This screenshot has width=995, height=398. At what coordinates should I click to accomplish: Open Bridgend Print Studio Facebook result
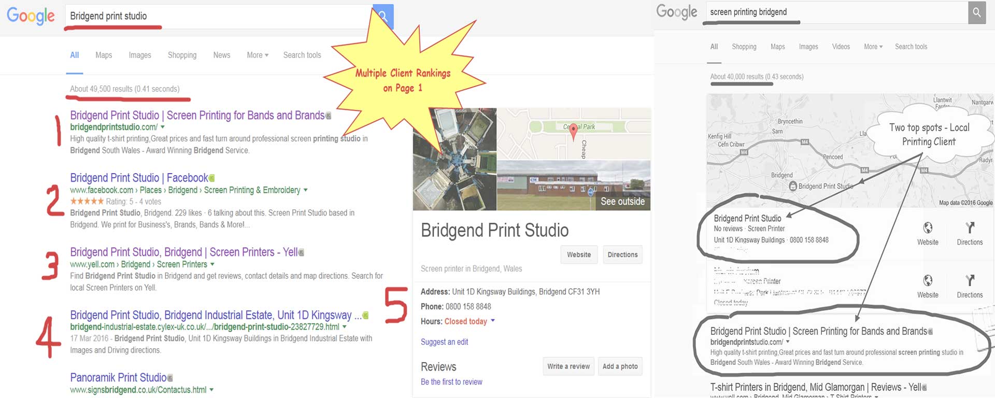point(139,178)
